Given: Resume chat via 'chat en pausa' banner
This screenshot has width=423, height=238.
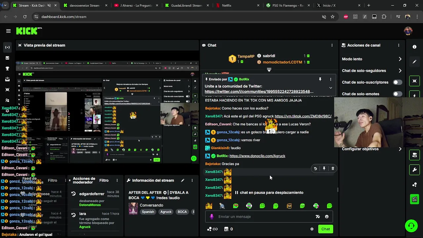Looking at the screenshot, I should click(x=269, y=193).
